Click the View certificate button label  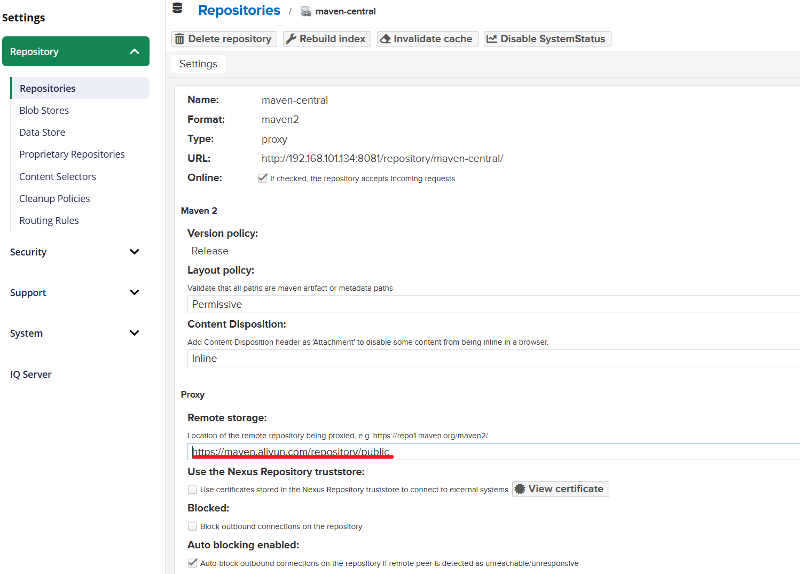(566, 488)
